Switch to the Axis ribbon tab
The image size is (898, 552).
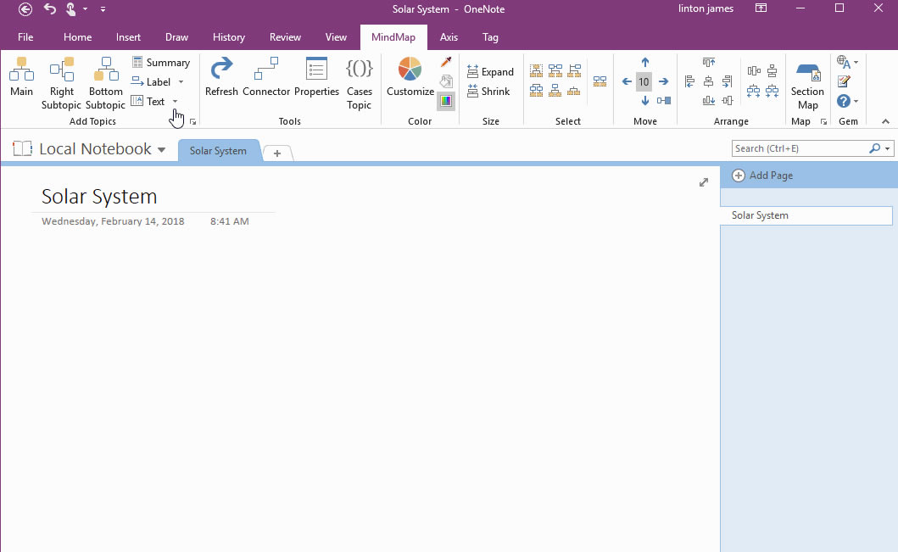449,37
